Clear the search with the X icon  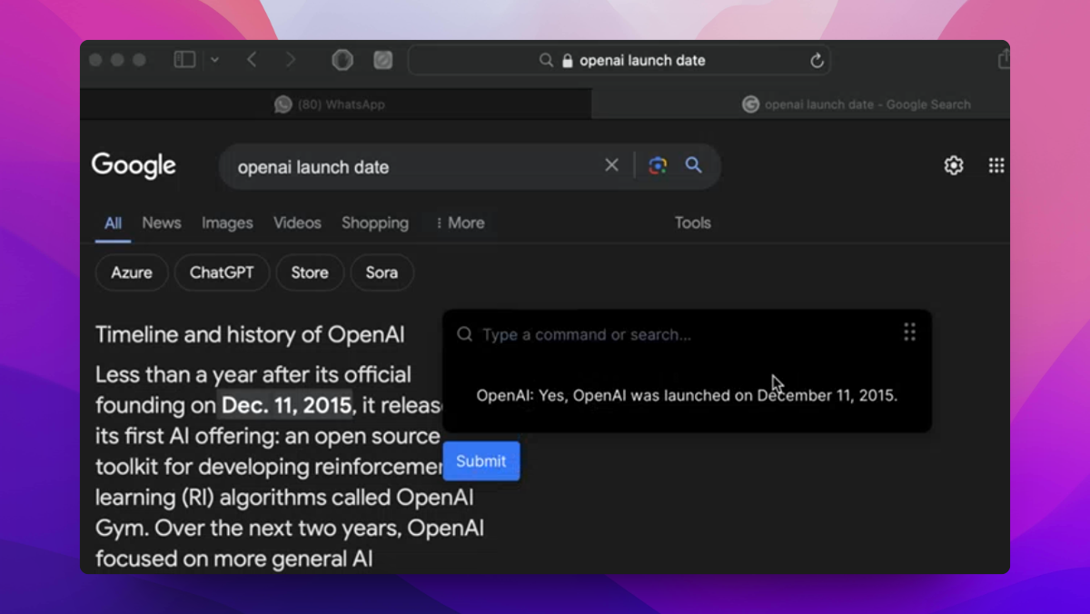611,165
